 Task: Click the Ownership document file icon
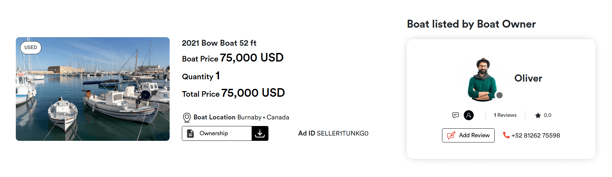tap(190, 133)
